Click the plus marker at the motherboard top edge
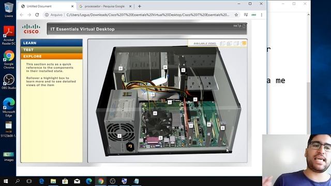 click(x=170, y=102)
